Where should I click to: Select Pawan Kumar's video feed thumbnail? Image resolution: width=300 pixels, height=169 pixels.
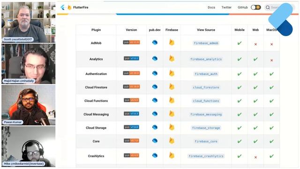click(x=28, y=105)
